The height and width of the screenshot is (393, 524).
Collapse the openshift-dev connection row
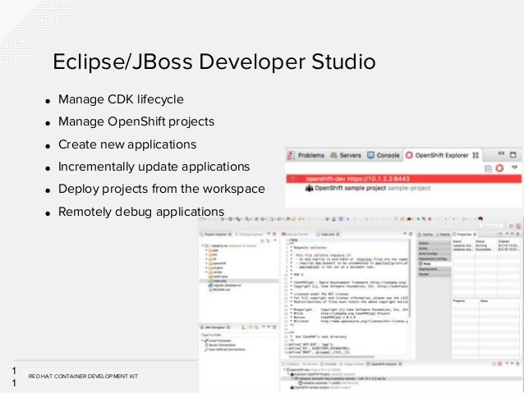(x=293, y=179)
